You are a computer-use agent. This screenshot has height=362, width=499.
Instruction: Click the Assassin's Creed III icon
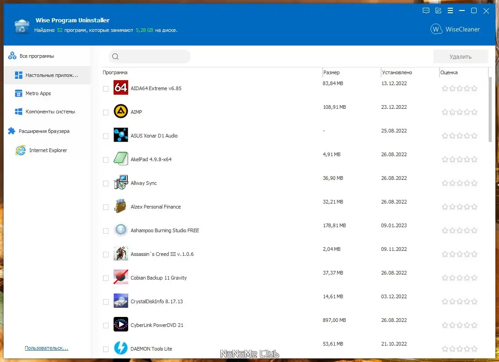(x=120, y=253)
